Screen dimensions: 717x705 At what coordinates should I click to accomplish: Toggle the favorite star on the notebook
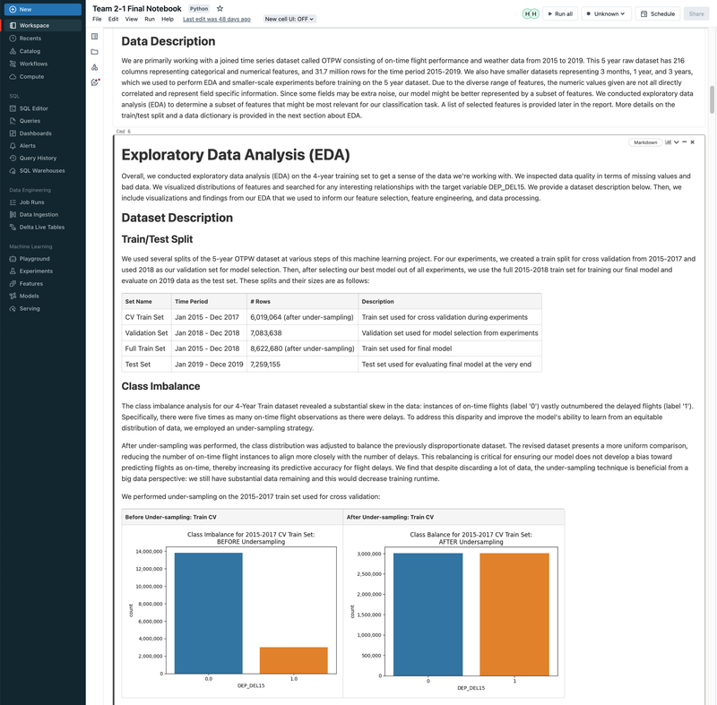pos(220,8)
